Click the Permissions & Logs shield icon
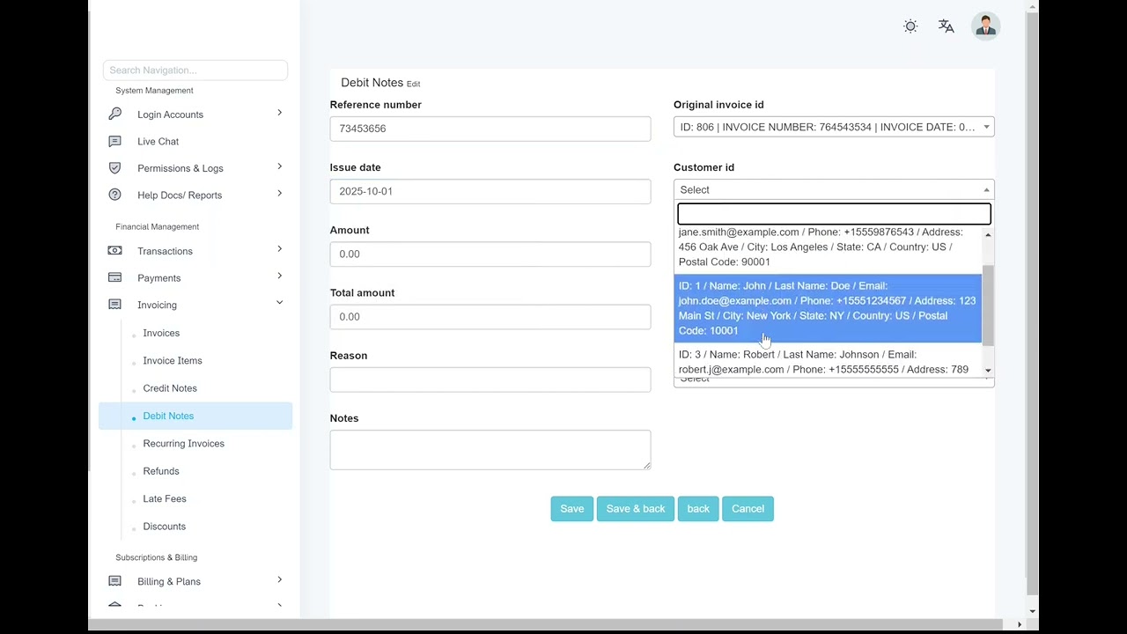 point(114,167)
